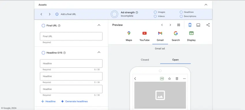Click trash icon in phone preview
Viewport: 245px width, 110px height.
(177, 79)
